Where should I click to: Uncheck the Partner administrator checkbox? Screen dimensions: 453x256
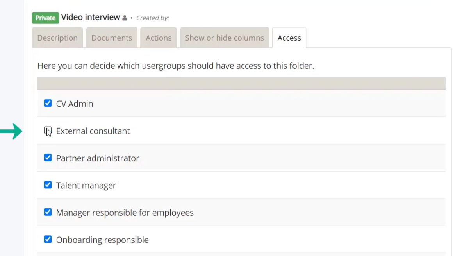click(x=48, y=158)
